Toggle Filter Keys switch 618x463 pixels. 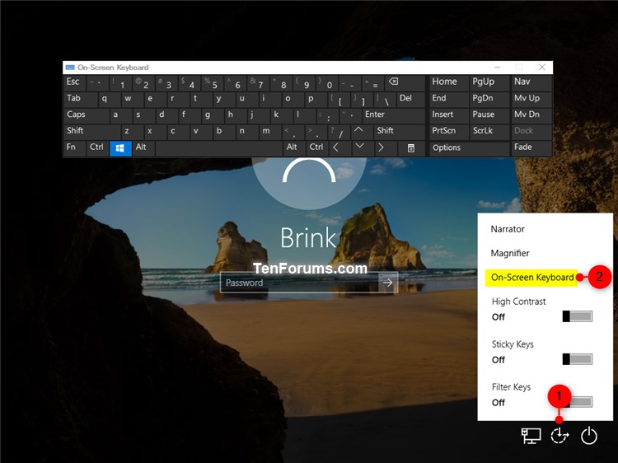tap(578, 401)
